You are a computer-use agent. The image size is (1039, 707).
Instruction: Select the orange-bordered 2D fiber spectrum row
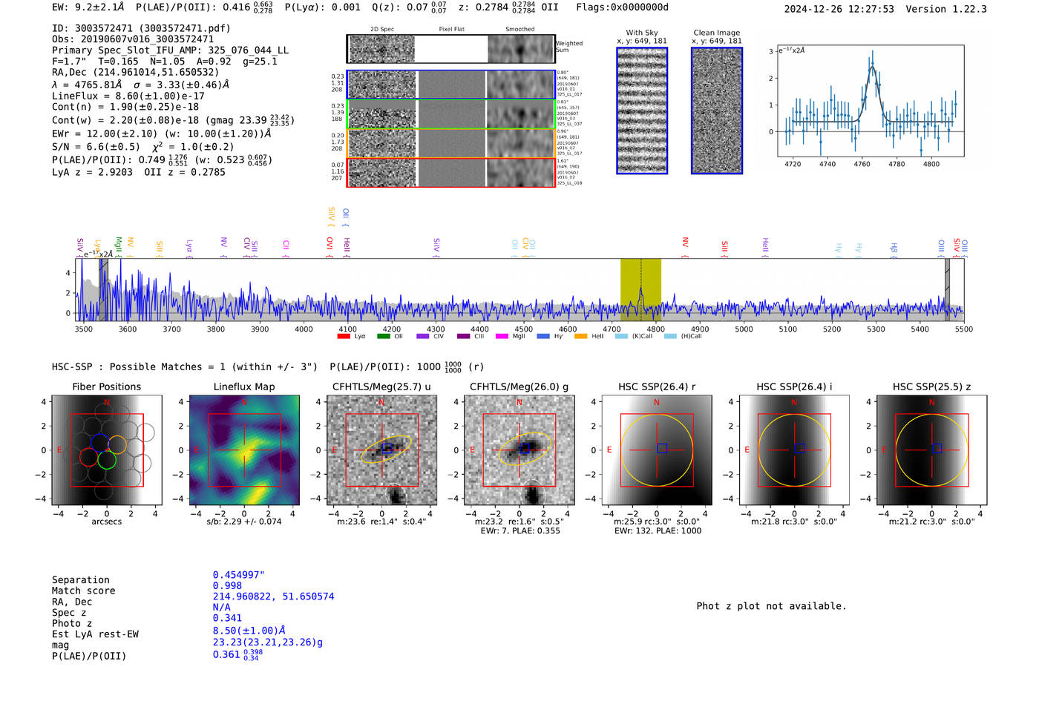coord(450,143)
